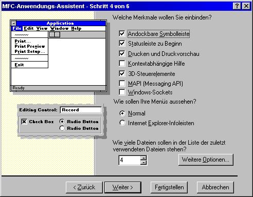
Task: Click the title bar help question mark
Action: [237, 6]
